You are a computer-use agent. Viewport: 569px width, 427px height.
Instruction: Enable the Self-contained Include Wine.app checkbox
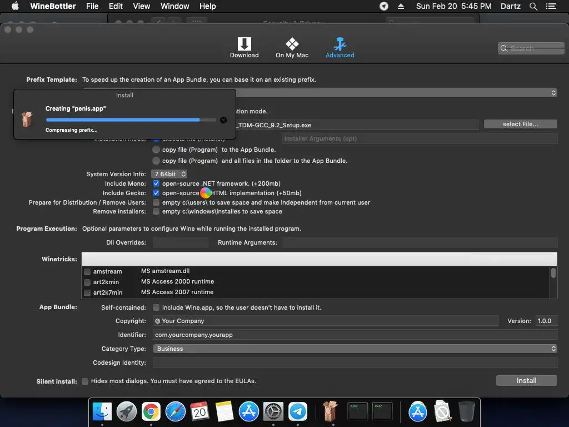[x=156, y=307]
